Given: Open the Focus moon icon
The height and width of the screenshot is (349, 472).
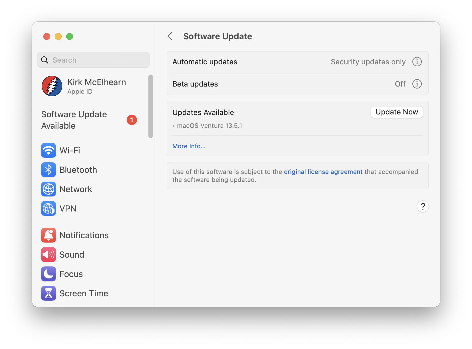Looking at the screenshot, I should tap(49, 274).
